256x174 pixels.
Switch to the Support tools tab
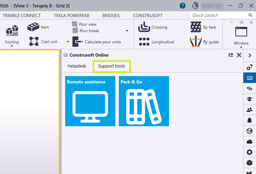click(x=111, y=66)
